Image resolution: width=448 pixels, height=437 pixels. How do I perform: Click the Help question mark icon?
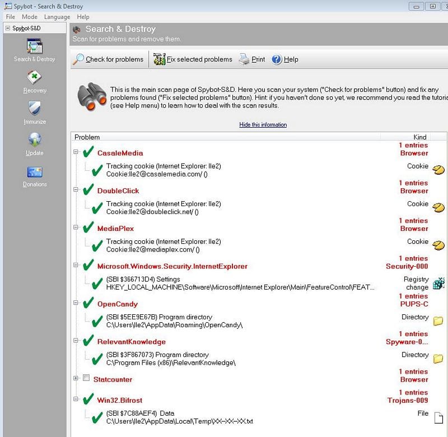tap(277, 59)
